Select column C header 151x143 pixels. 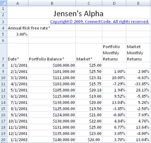click(x=89, y=3)
